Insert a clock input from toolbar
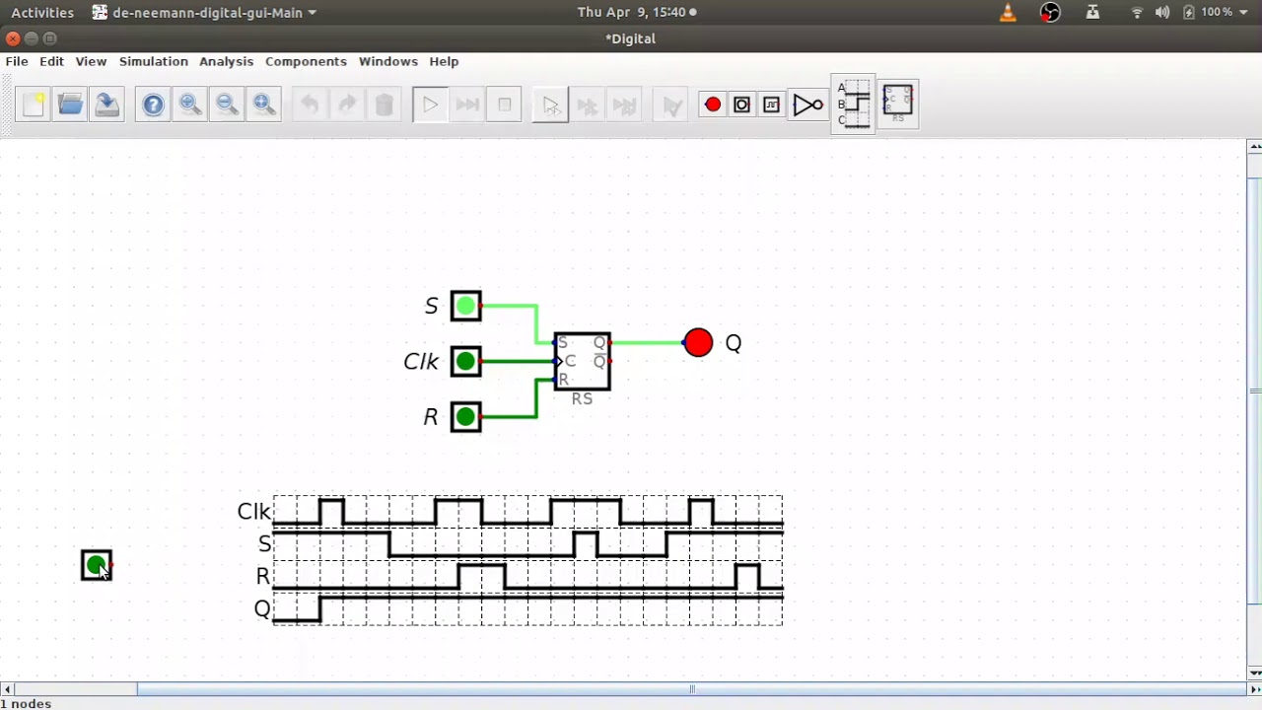This screenshot has height=710, width=1262. pos(771,105)
